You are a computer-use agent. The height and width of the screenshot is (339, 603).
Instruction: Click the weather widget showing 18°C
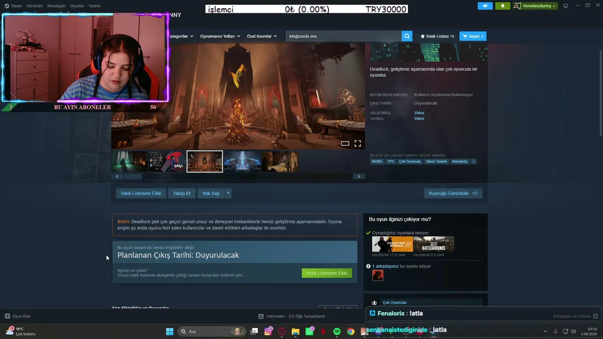[21, 331]
